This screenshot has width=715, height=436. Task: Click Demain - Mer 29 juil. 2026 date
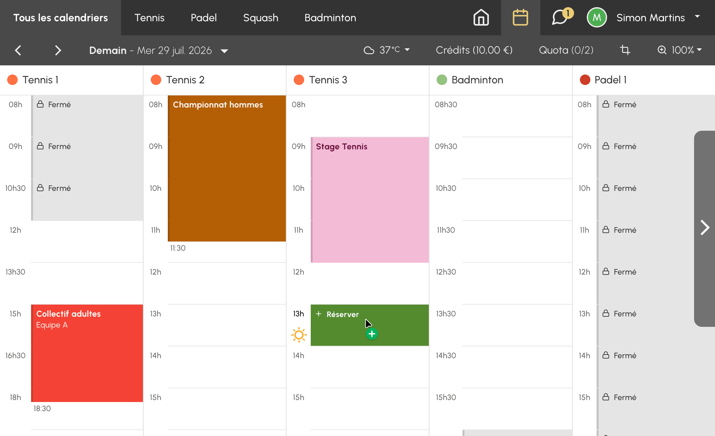[150, 50]
